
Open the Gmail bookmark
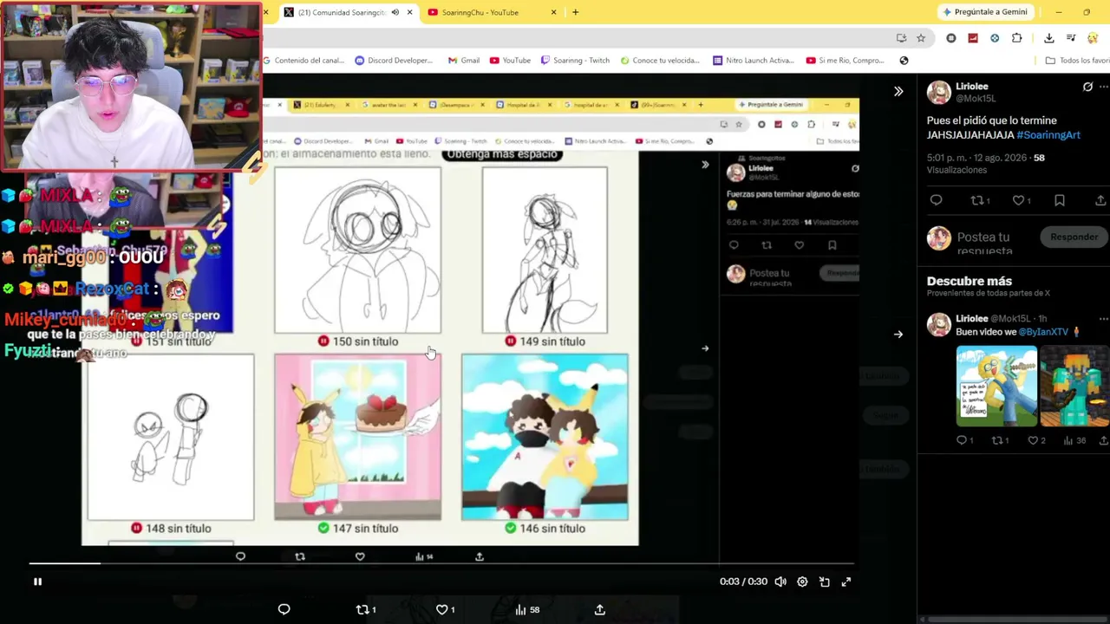[x=463, y=61]
